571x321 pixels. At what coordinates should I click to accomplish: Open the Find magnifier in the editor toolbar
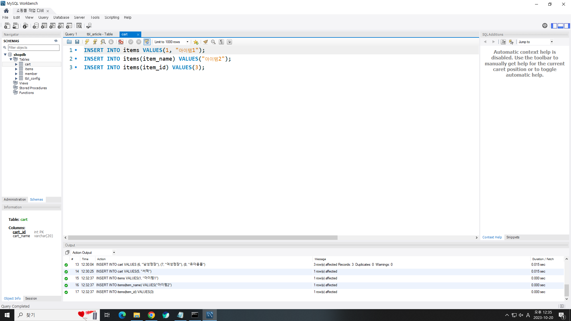pos(213,42)
